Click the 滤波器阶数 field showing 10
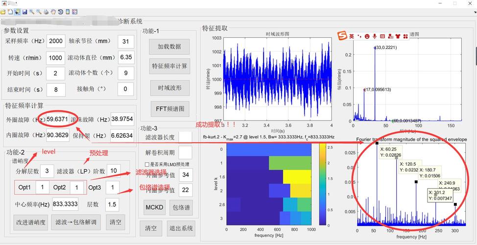 coord(114,171)
